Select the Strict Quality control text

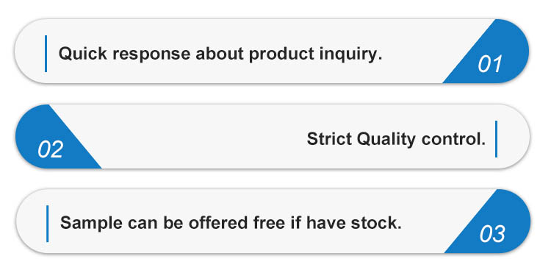pos(396,139)
